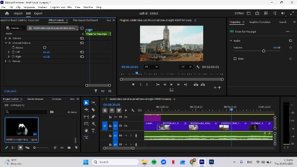297x167 pixels.
Task: Toggle the Bypass checkbox
Action: (x=45, y=48)
